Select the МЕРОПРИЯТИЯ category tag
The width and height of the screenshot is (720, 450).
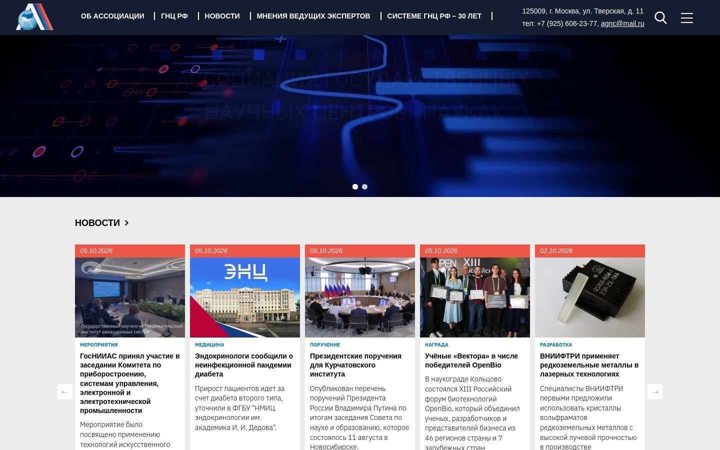point(99,344)
